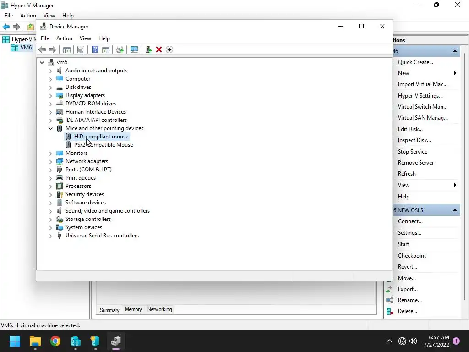
Task: Select Sound, video and game controllers
Action: 108,211
